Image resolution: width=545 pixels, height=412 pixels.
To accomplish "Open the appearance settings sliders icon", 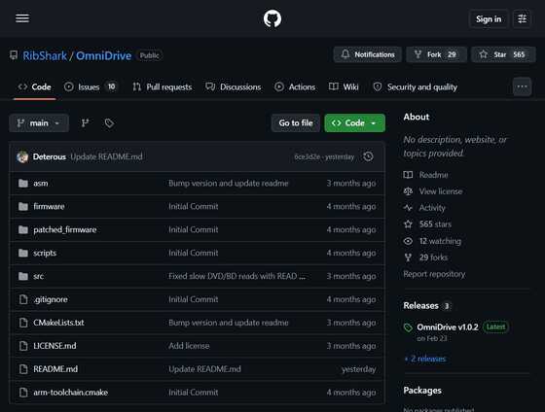I will point(522,18).
